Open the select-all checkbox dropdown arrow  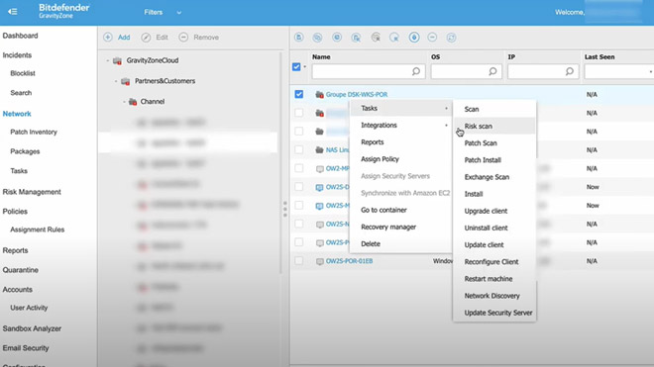(x=305, y=67)
